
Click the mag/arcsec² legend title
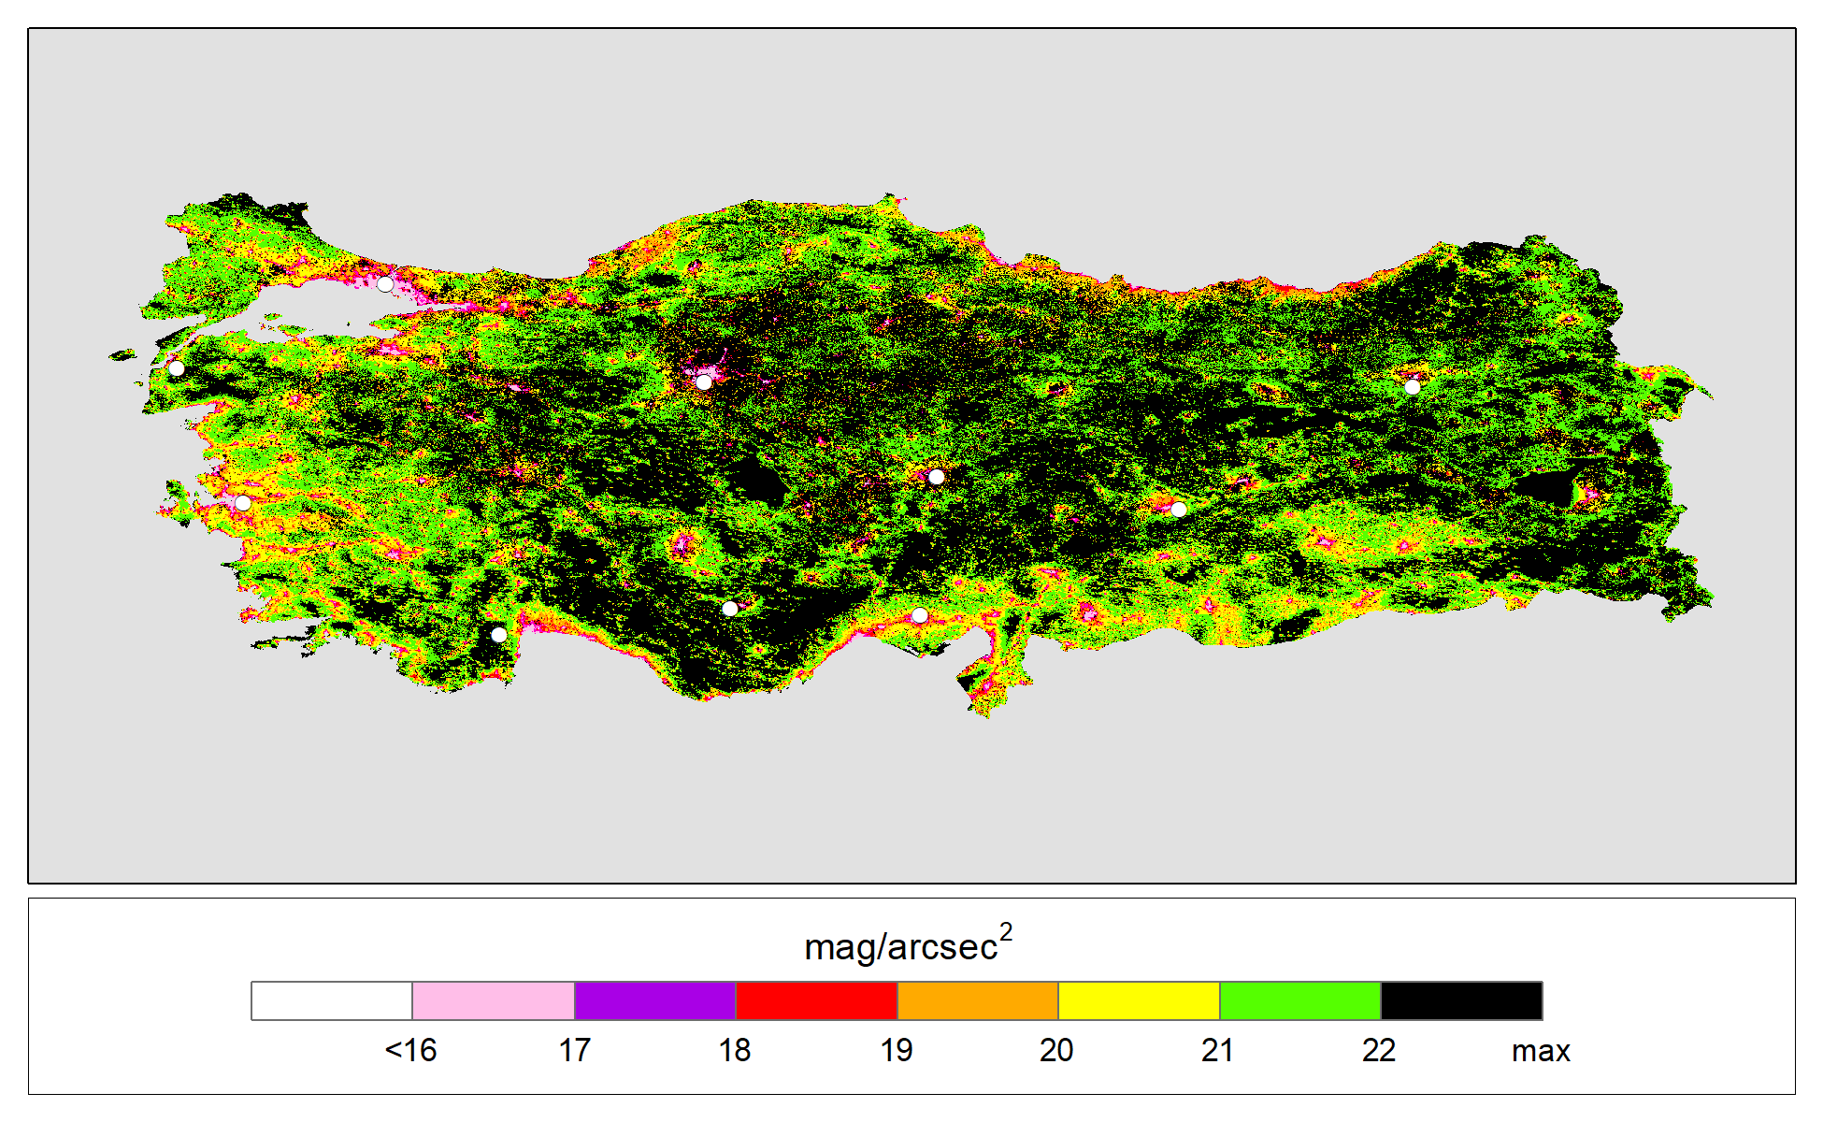[907, 945]
